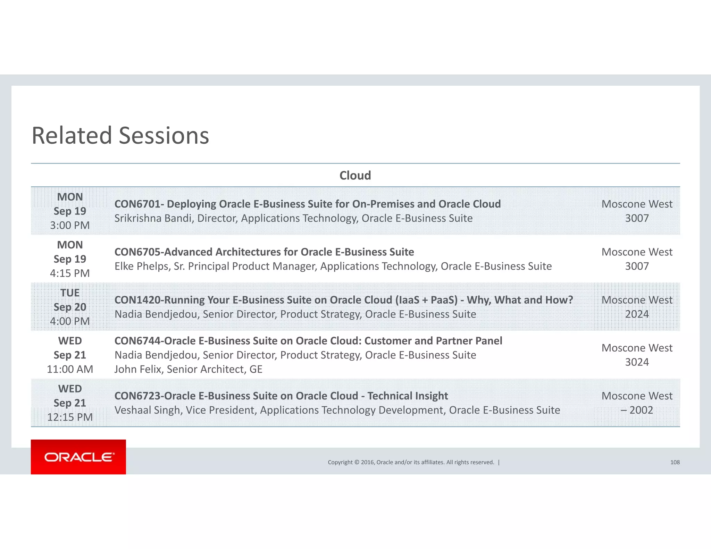This screenshot has width=711, height=549.
Task: Select the CON6701 session title
Action: tap(308, 204)
